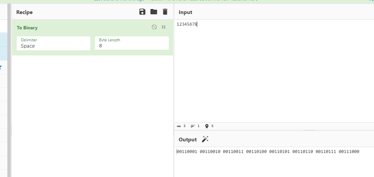The image size is (374, 177).
Task: Save the current recipe
Action: coord(142,12)
